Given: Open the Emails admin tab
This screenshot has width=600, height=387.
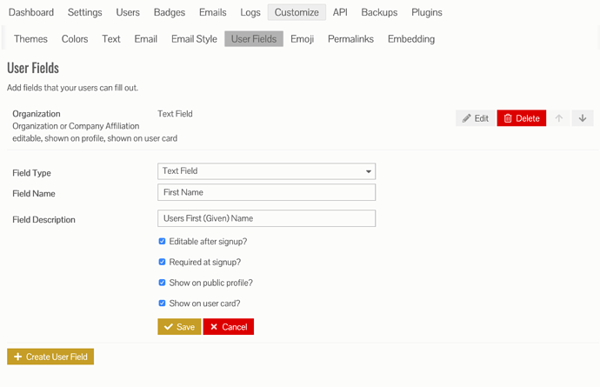Looking at the screenshot, I should pyautogui.click(x=213, y=12).
